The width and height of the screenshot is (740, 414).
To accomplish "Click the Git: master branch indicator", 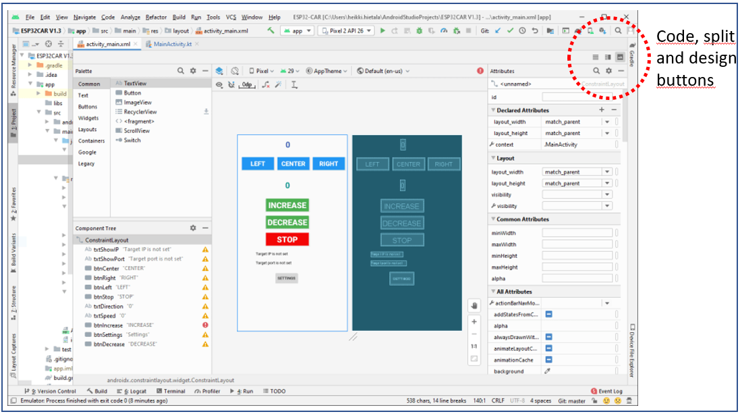I will 571,400.
